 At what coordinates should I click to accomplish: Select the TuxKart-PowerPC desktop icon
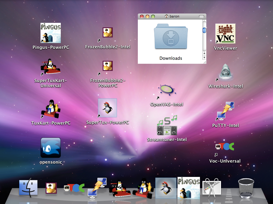pyautogui.click(x=51, y=109)
